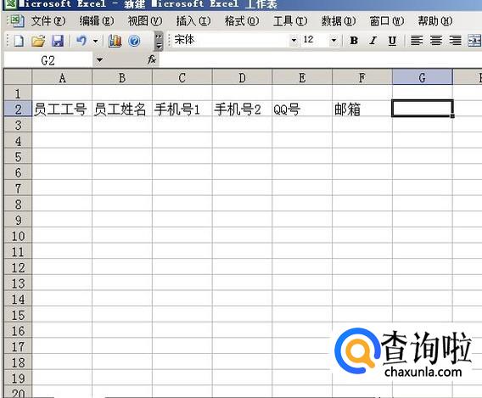Open the 格式(O) menu
This screenshot has height=398, width=482.
pos(242,21)
